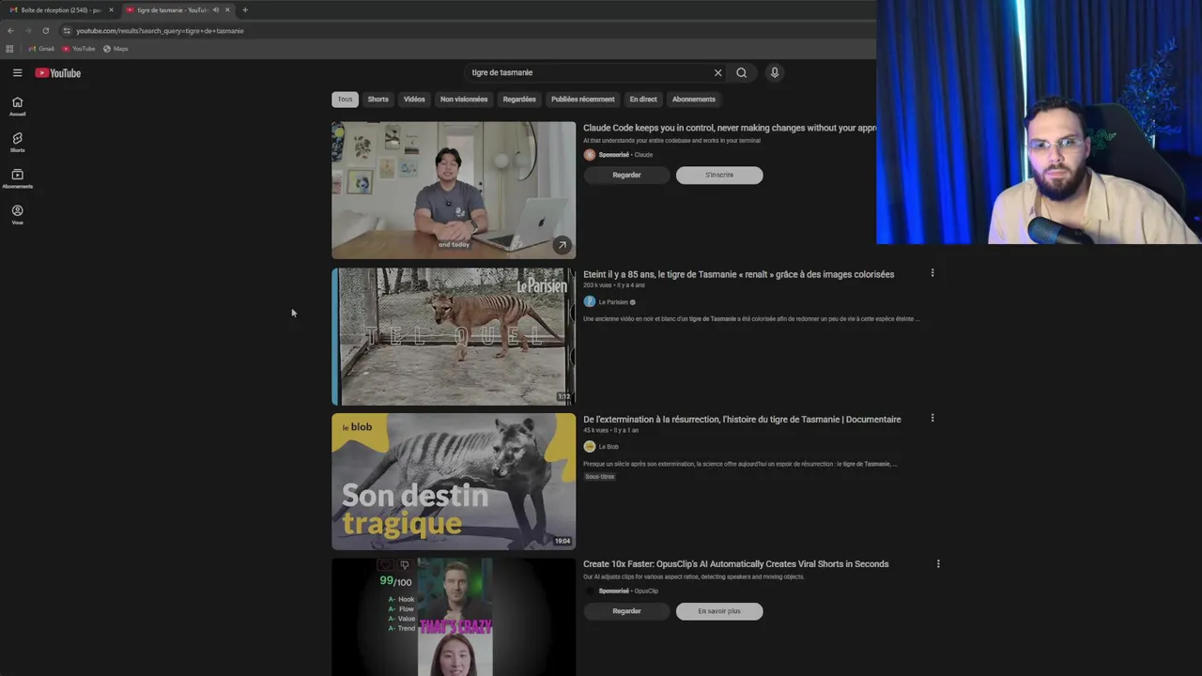The image size is (1202, 676).
Task: Click the '203 k vues · il y a 4 ans' text
Action: 614,285
